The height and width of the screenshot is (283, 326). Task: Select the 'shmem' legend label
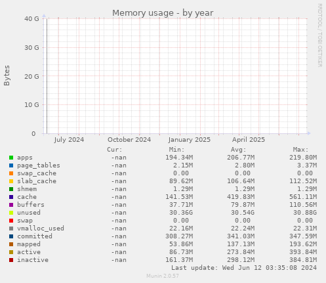tap(27, 189)
